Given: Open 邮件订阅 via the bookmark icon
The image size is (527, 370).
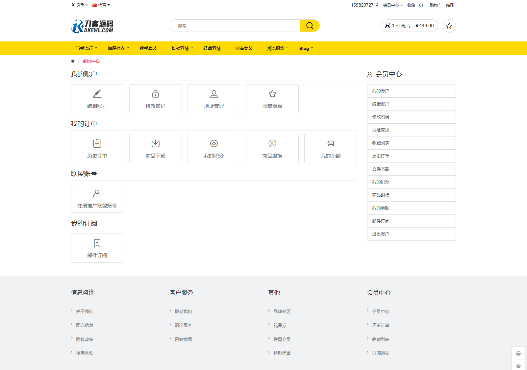Looking at the screenshot, I should coord(97,243).
